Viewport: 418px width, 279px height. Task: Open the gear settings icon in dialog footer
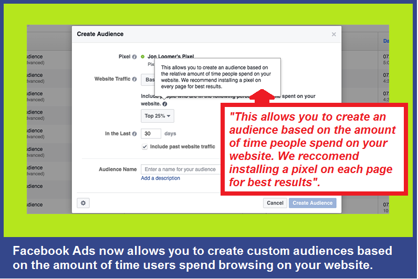[x=82, y=203]
